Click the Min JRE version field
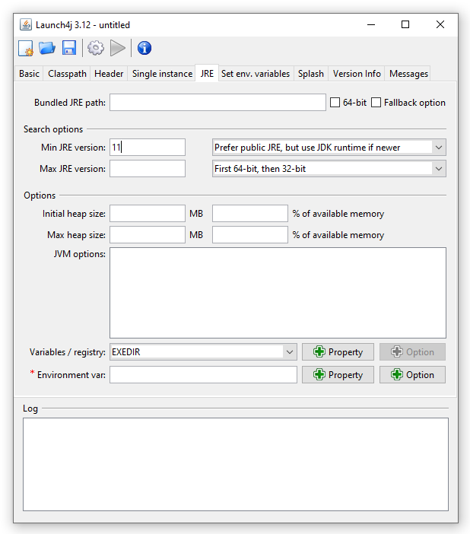Image resolution: width=470 pixels, height=534 pixels. [x=148, y=148]
